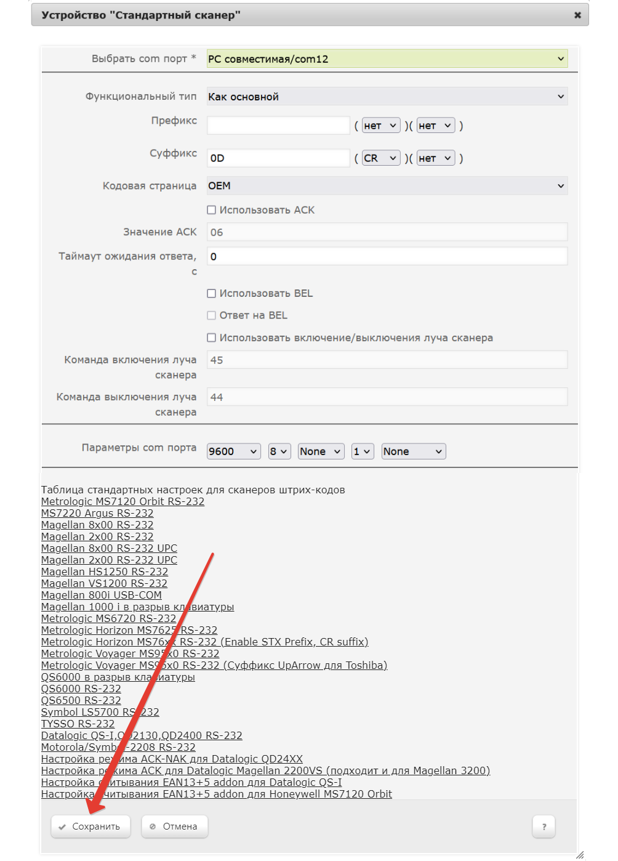The image size is (618, 861).
Task: Enable the Использовать BEL checkbox
Action: pos(212,293)
